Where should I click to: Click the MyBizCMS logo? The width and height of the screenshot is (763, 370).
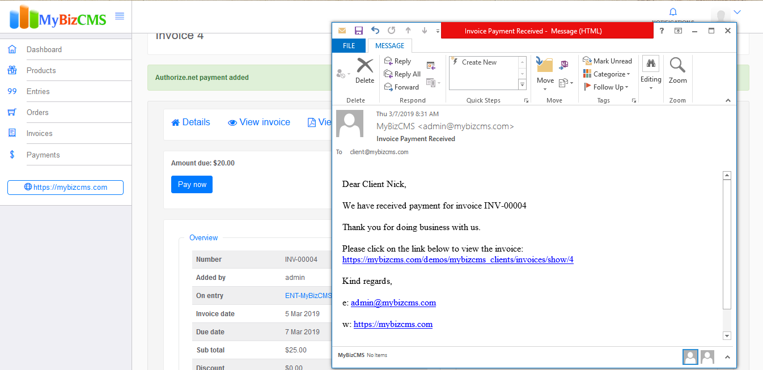pos(58,17)
